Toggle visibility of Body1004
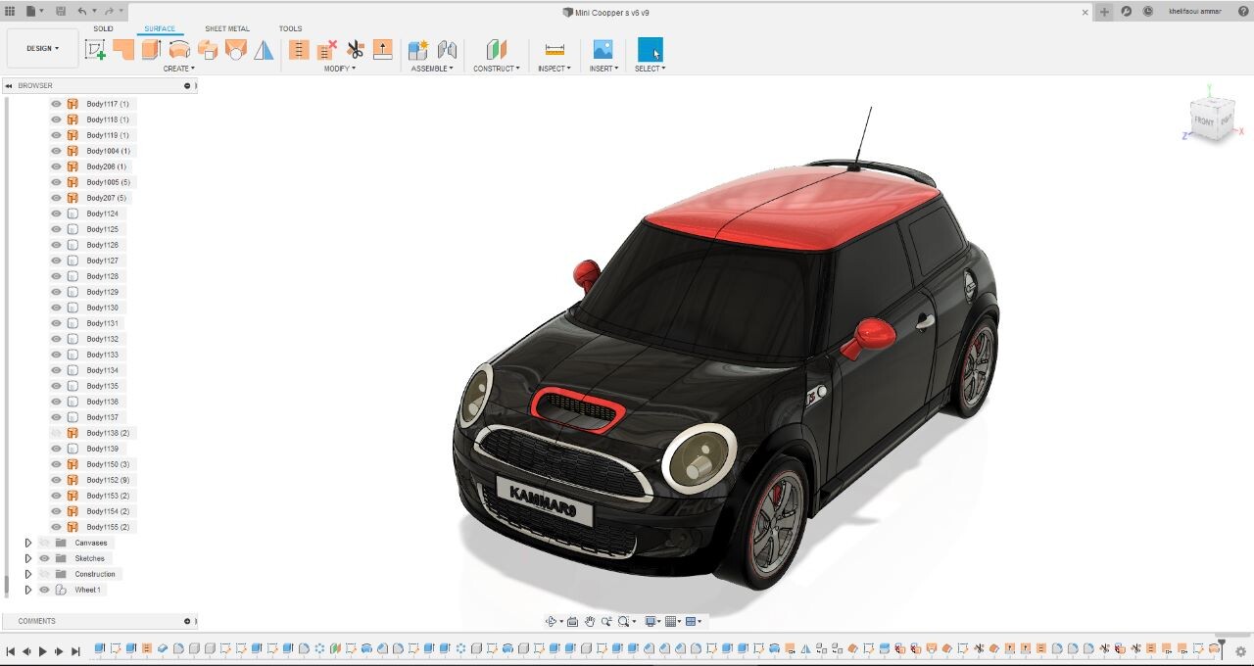The width and height of the screenshot is (1254, 666). click(56, 151)
